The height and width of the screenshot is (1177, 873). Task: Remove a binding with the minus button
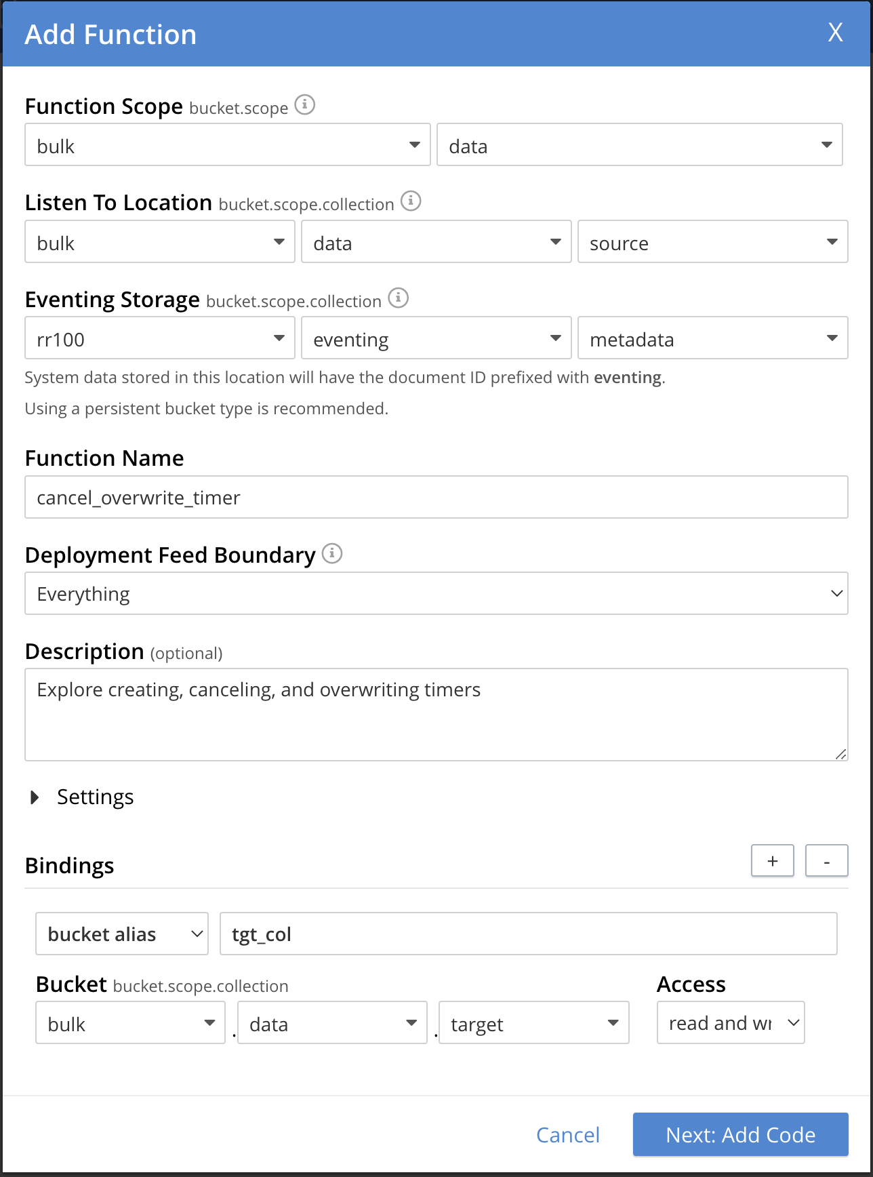[826, 861]
